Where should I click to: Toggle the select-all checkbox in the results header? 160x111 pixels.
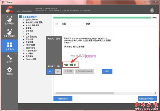pos(57,24)
